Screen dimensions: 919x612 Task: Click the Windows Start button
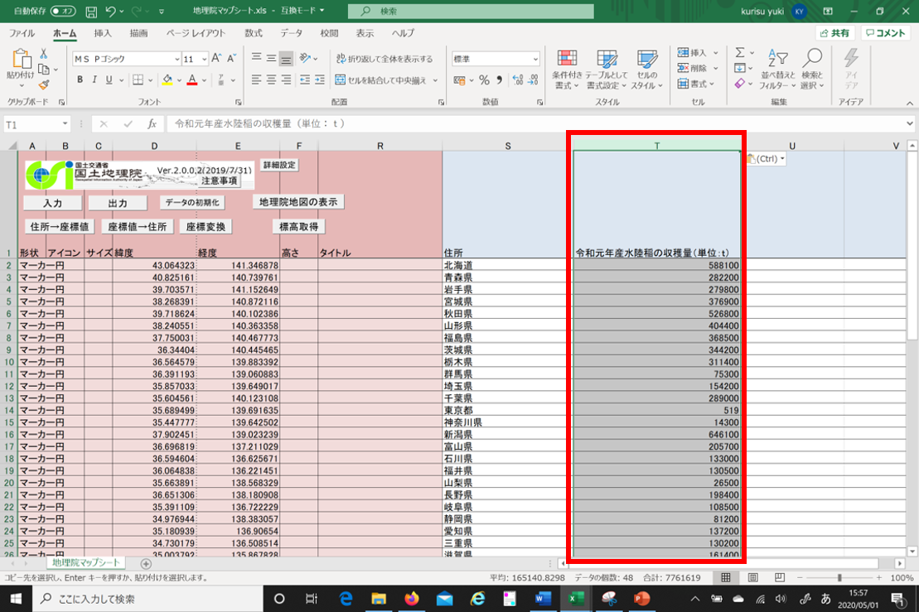(x=16, y=599)
